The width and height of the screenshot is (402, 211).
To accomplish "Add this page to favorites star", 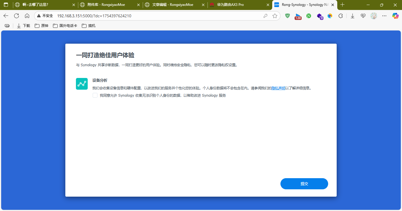I will tap(275, 16).
